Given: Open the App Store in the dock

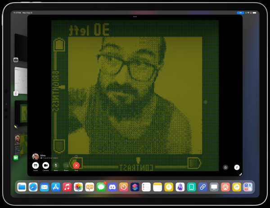Looking at the screenshot, I should click(x=56, y=187).
